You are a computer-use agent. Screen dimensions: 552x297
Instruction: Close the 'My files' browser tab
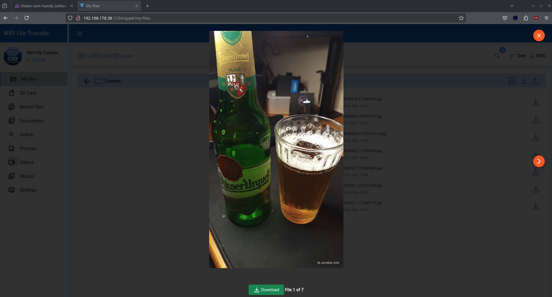pos(137,6)
